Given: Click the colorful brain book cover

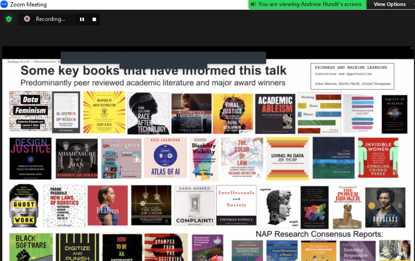Looking at the screenshot, I should [x=314, y=207].
